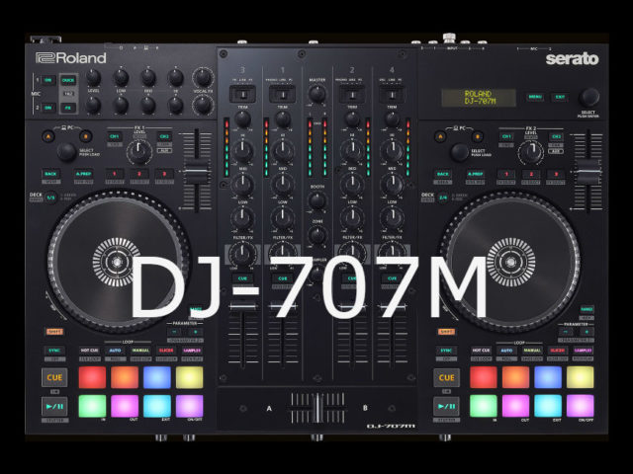Toggle SYNC on the left deck
Screen dimensions: 633x474
pos(54,351)
